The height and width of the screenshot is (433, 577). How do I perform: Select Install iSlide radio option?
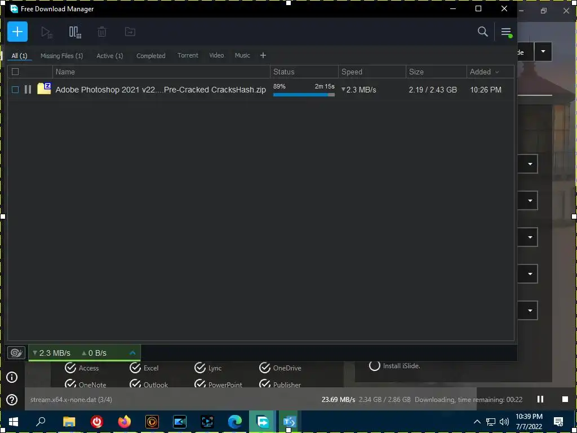374,365
